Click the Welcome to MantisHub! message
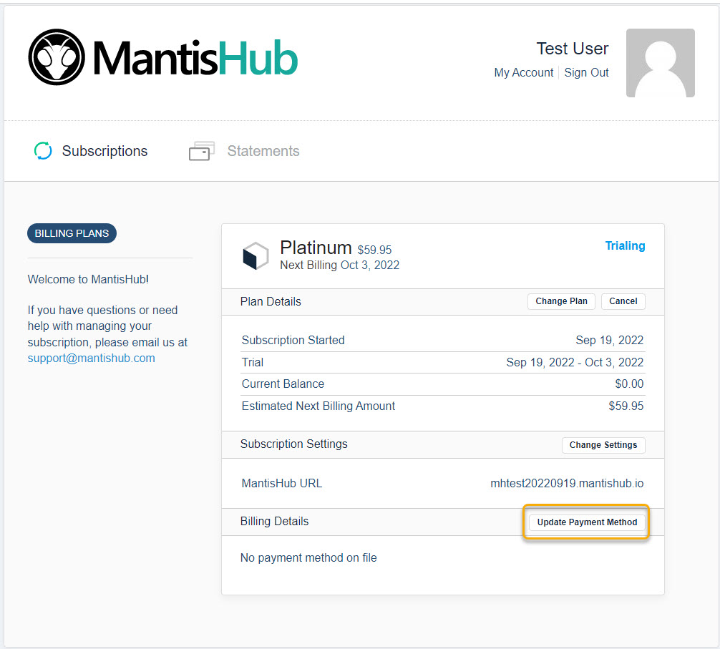This screenshot has width=720, height=649. click(x=88, y=279)
